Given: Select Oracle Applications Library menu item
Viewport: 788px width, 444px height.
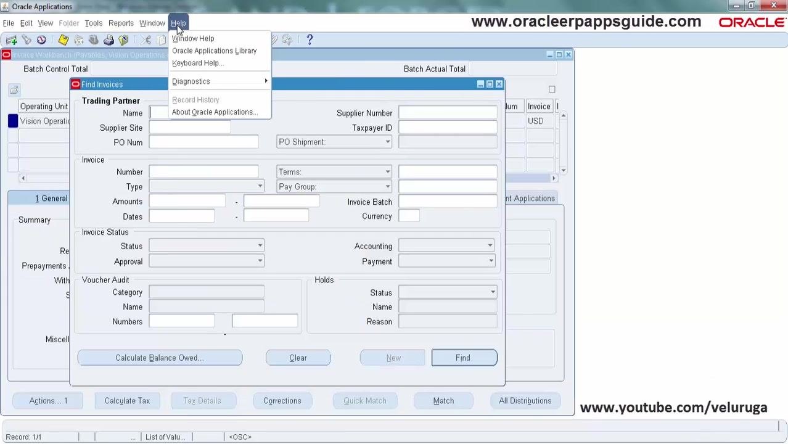Looking at the screenshot, I should coord(220,51).
